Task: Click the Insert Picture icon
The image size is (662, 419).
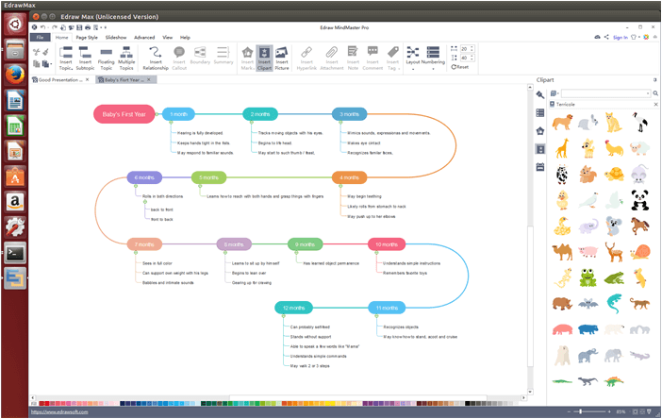Action: [x=282, y=58]
